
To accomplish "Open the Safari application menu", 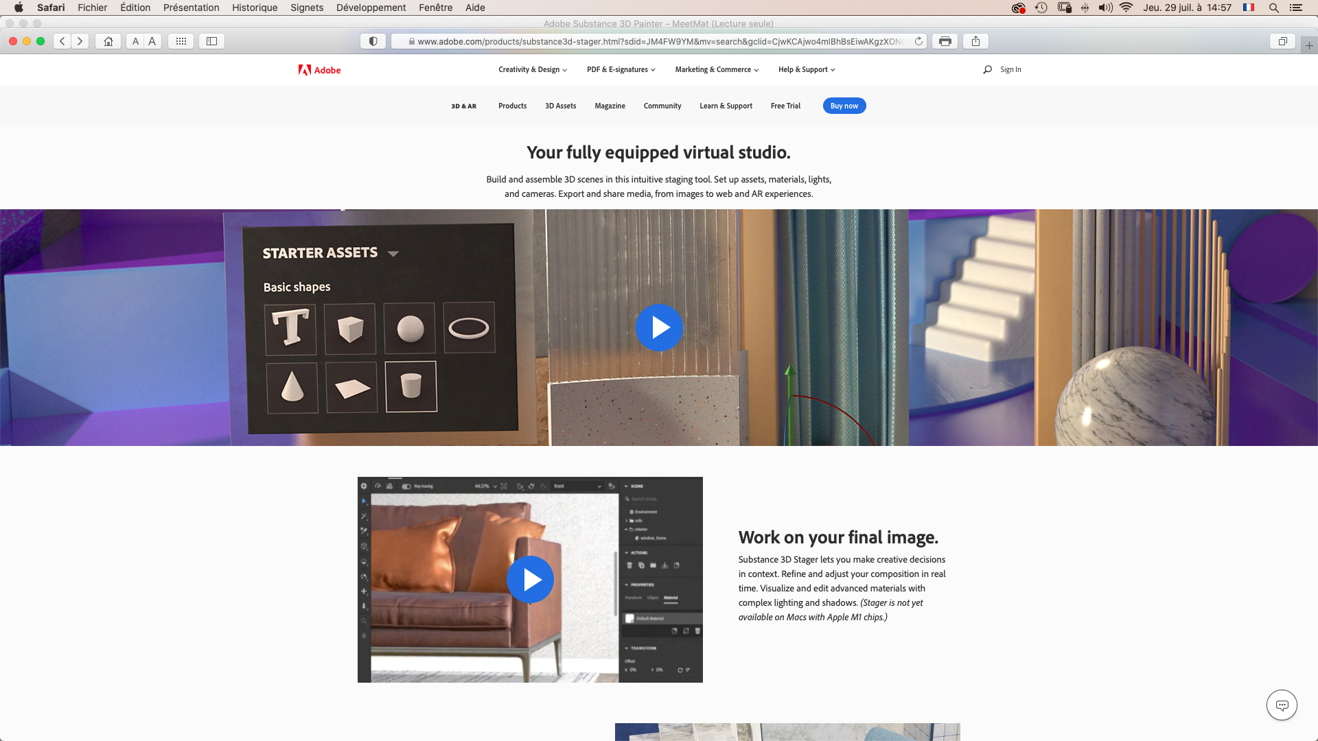I will 51,8.
